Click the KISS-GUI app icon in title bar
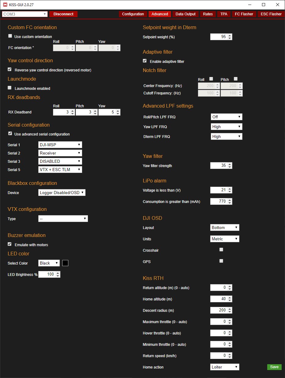The image size is (285, 378). [x=5, y=5]
